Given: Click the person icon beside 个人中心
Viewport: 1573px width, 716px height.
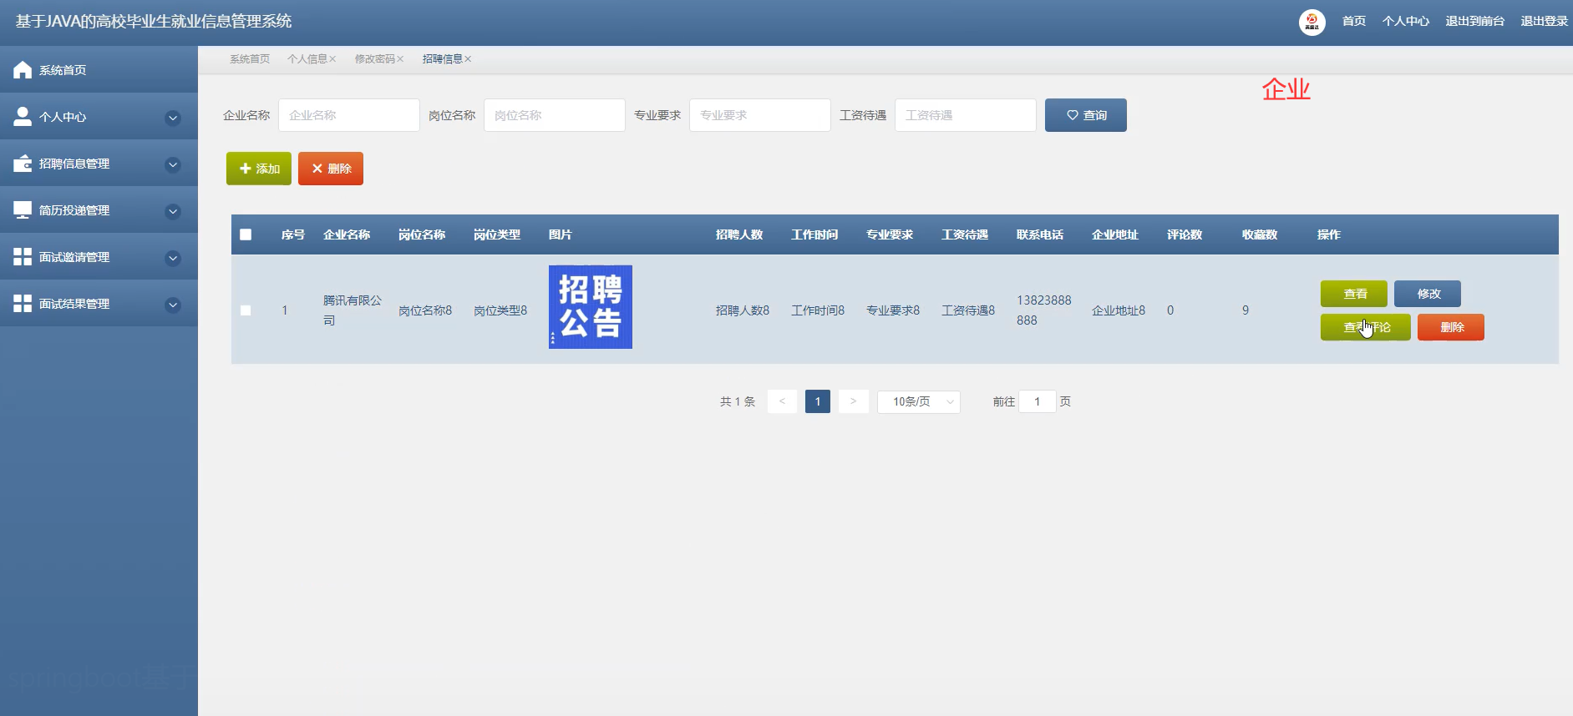Looking at the screenshot, I should pos(23,117).
